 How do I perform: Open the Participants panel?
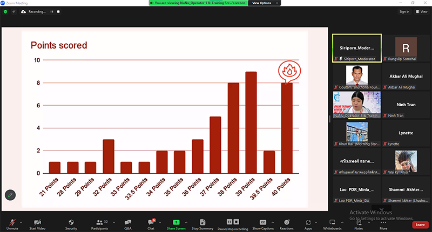coord(99,224)
